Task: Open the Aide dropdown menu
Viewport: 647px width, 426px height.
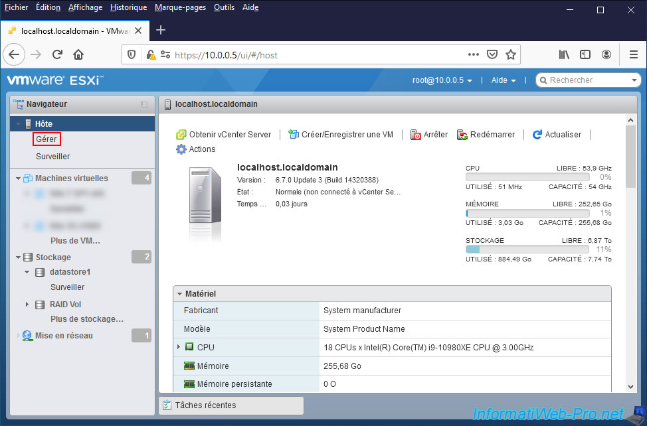Action: [x=504, y=80]
